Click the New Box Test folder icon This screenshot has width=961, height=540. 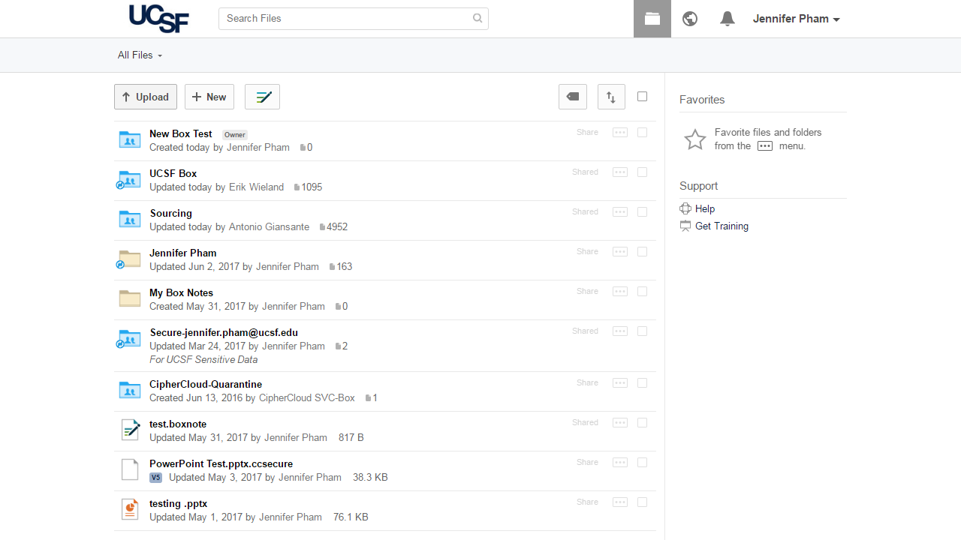tap(130, 140)
